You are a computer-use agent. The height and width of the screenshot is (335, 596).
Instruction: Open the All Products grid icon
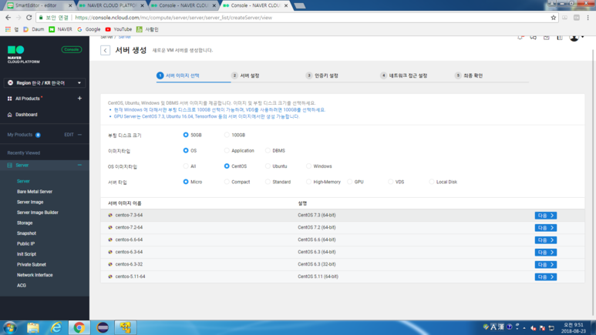point(9,99)
